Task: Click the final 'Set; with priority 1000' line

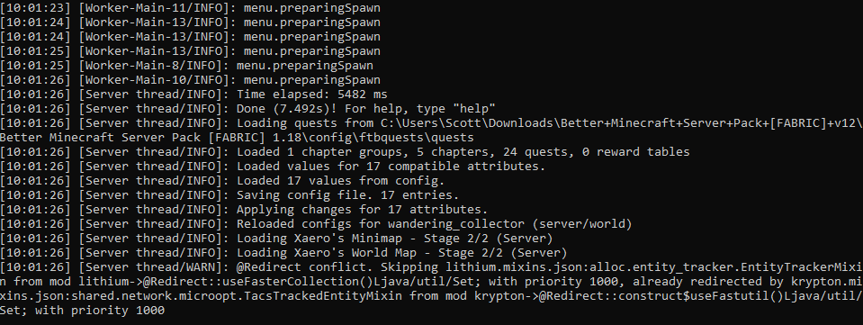Action: coord(83,310)
